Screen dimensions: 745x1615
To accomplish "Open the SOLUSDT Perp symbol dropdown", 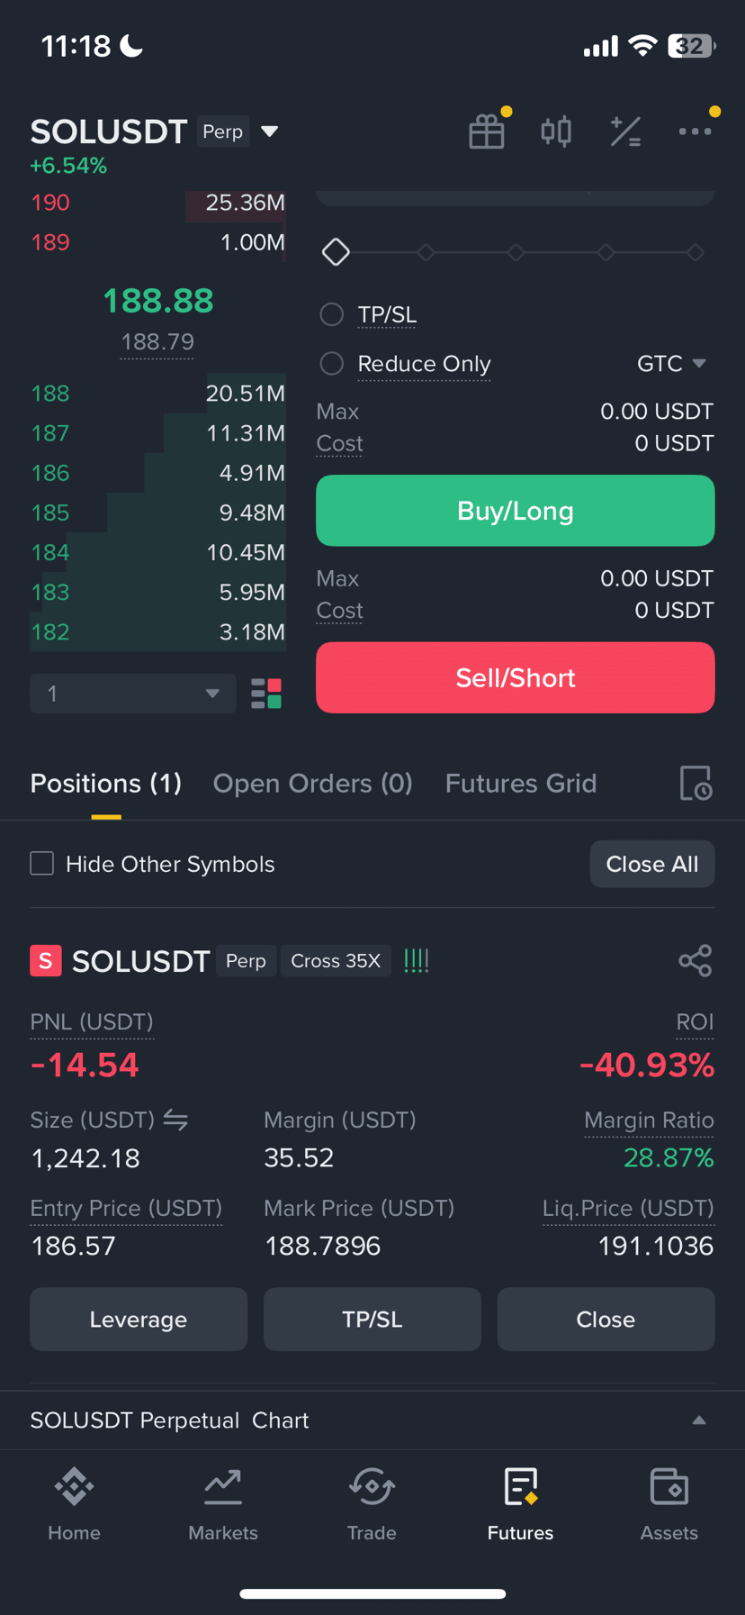I will tap(269, 132).
